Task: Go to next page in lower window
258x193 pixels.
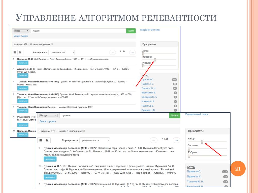Action: coord(177,140)
